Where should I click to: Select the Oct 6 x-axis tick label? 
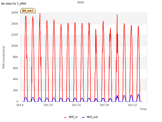click(20, 105)
